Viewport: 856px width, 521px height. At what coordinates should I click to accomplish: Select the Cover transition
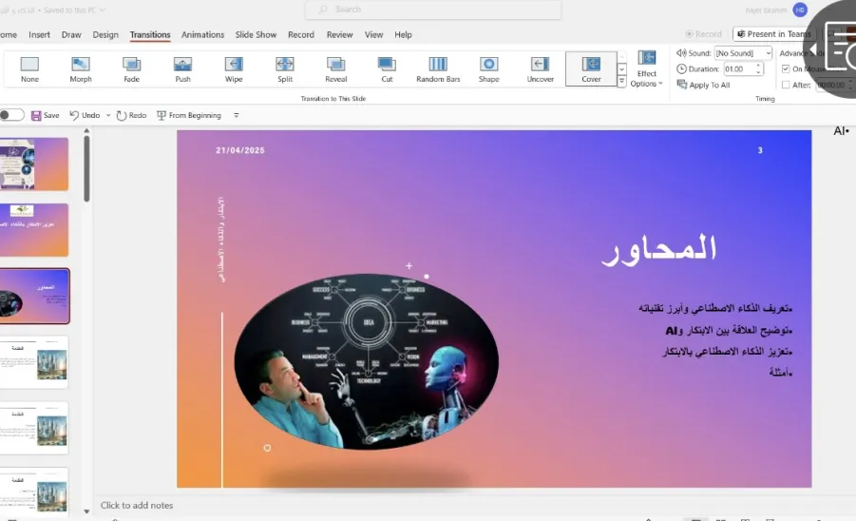591,69
